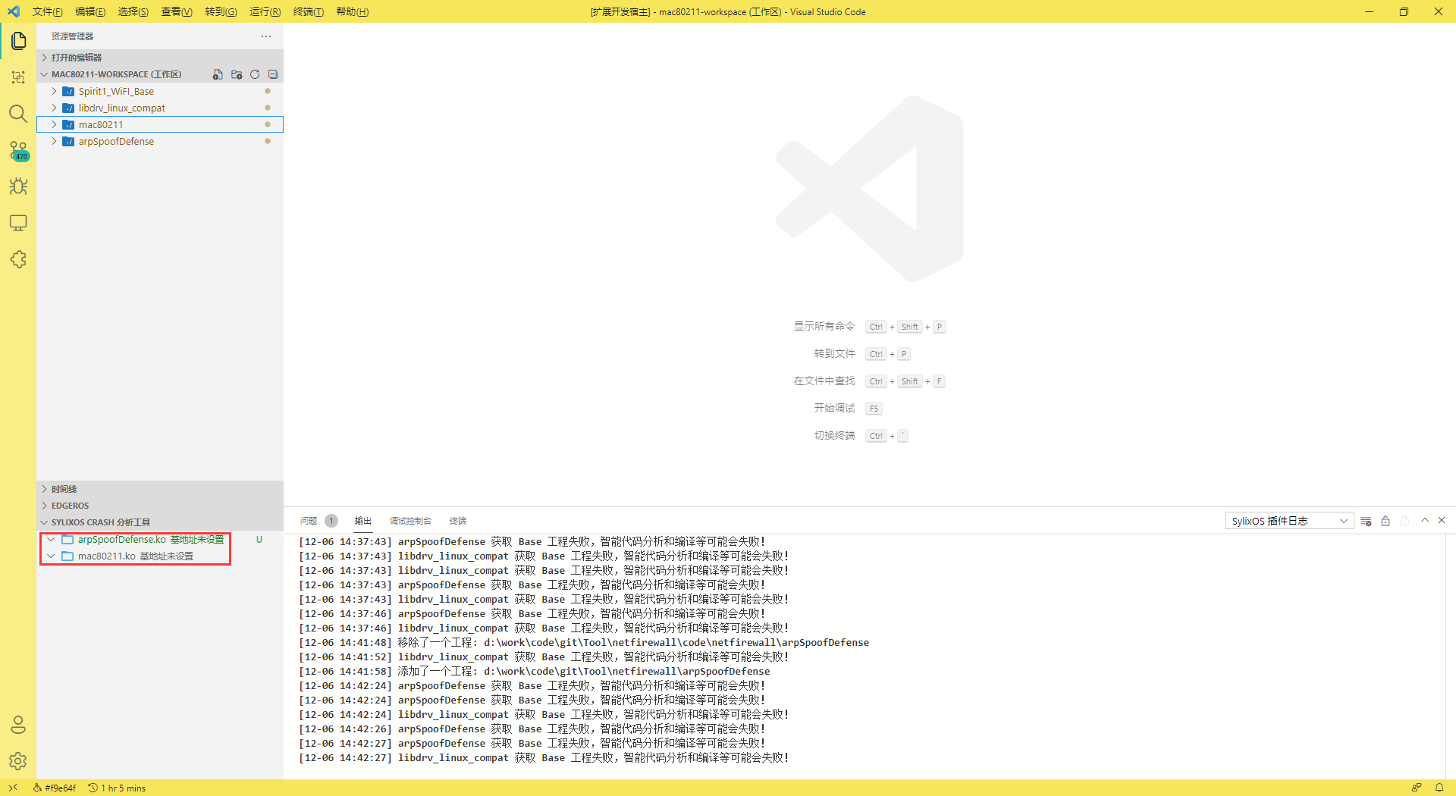The image size is (1456, 796).
Task: Expand the mac80211 folder
Action: pyautogui.click(x=160, y=124)
